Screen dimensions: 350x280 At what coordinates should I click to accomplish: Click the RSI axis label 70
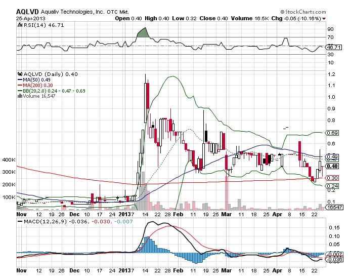[x=331, y=37]
